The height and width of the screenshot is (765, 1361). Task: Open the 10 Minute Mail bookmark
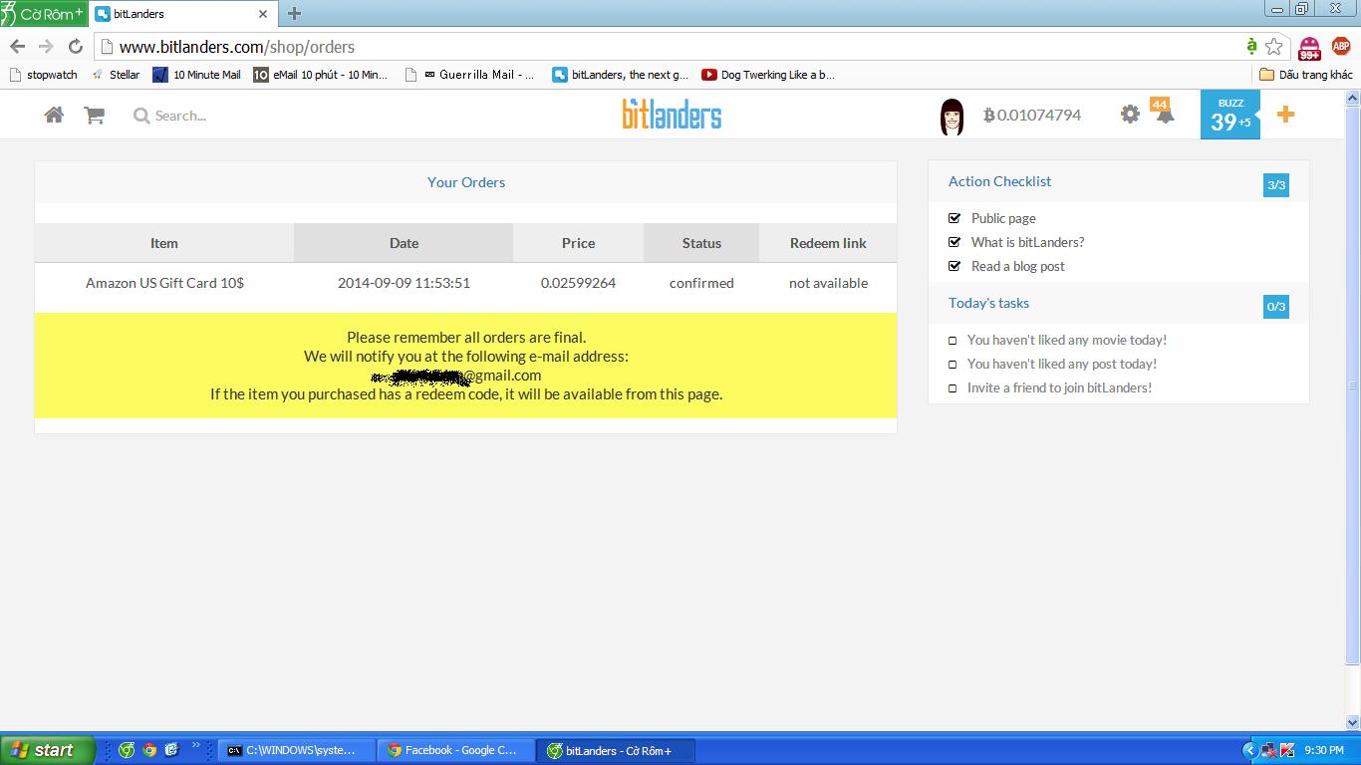point(196,75)
